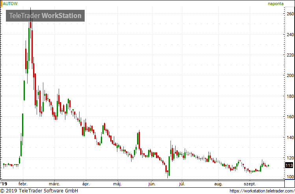Image resolution: width=295 pixels, height=194 pixels.
Task: Click the 220 price axis label
Action: tap(289, 55)
